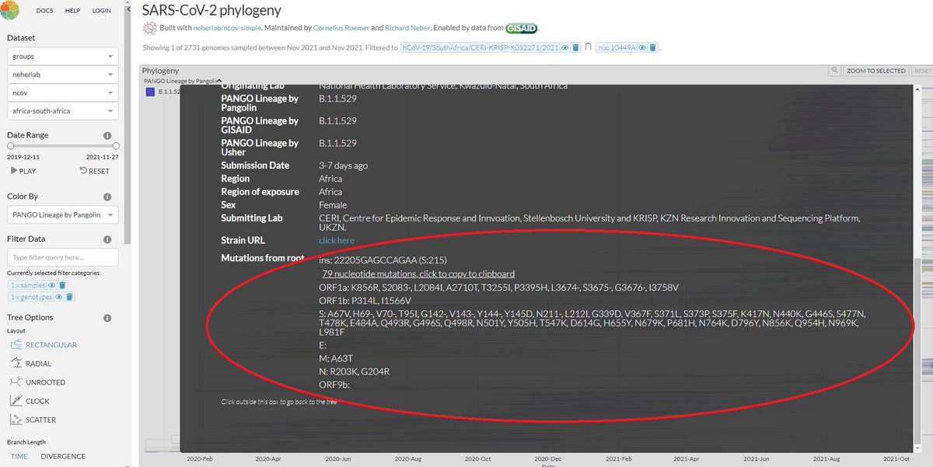933x467 pixels.
Task: Toggle visibility of '1 x samples' filter
Action: (x=52, y=285)
